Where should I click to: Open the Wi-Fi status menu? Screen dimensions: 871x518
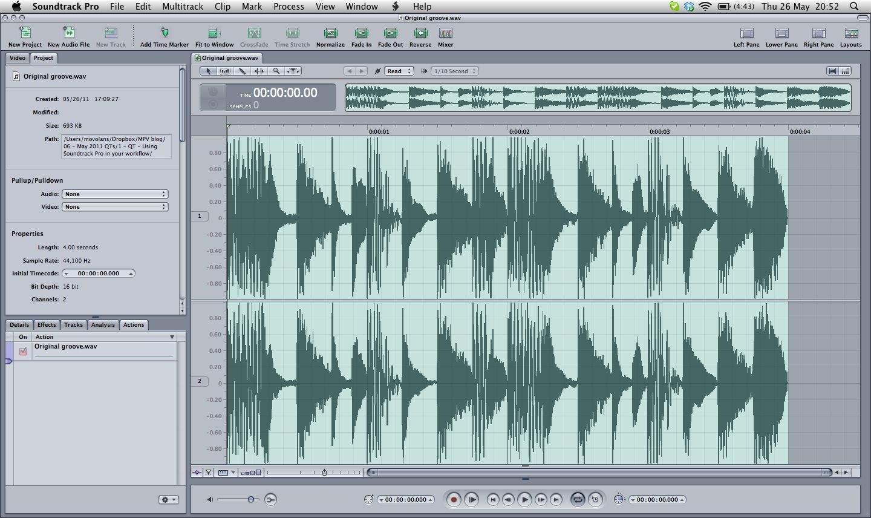click(705, 6)
